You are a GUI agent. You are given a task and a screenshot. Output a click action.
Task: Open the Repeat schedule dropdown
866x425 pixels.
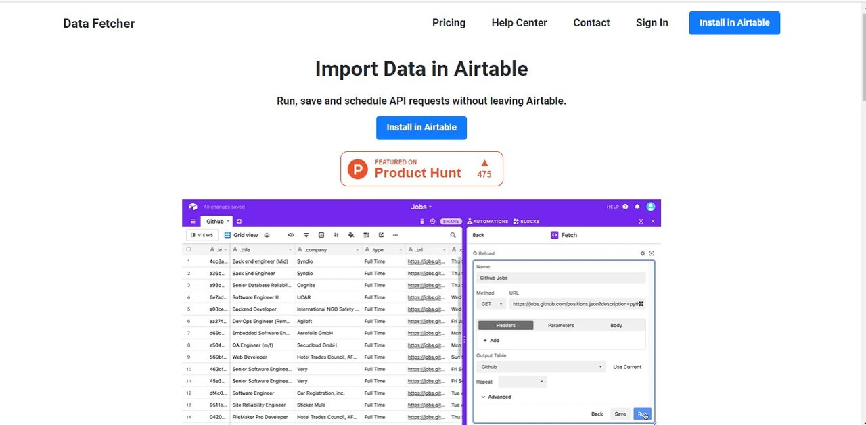coord(522,382)
